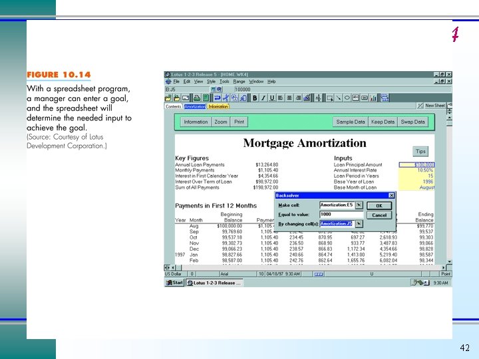Click the Paste toolbar icon
This screenshot has height=359, width=479.
pyautogui.click(x=243, y=98)
